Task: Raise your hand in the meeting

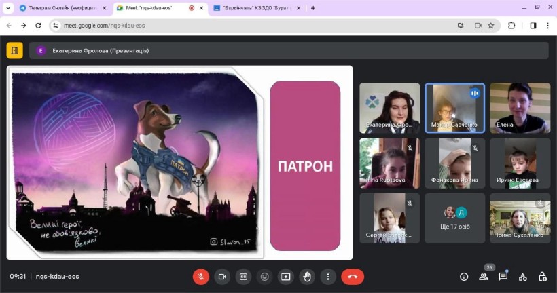Action: pyautogui.click(x=307, y=277)
